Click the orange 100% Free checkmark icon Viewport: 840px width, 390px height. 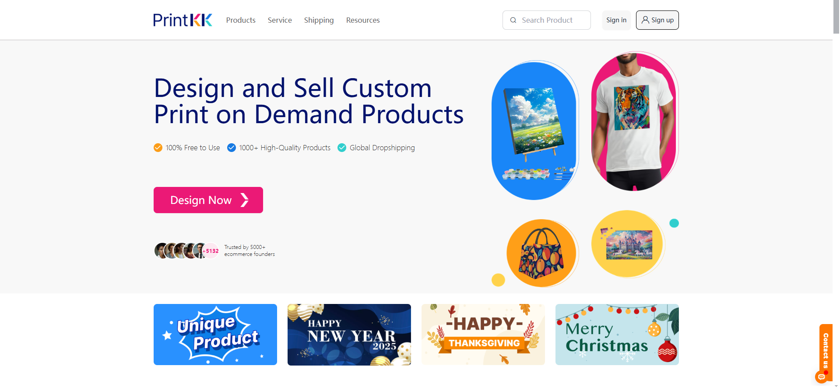(158, 148)
